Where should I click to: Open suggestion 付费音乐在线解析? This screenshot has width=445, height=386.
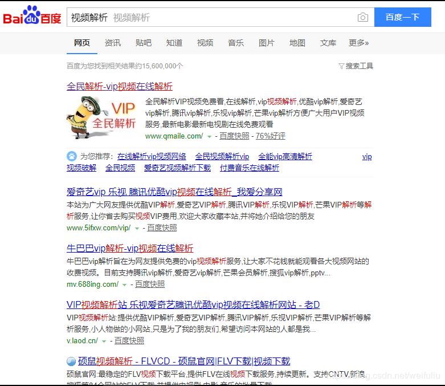point(250,168)
